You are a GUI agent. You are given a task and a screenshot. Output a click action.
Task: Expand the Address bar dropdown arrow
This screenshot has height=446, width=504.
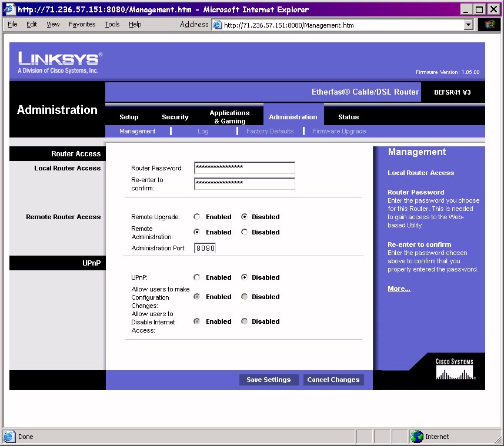coord(468,25)
